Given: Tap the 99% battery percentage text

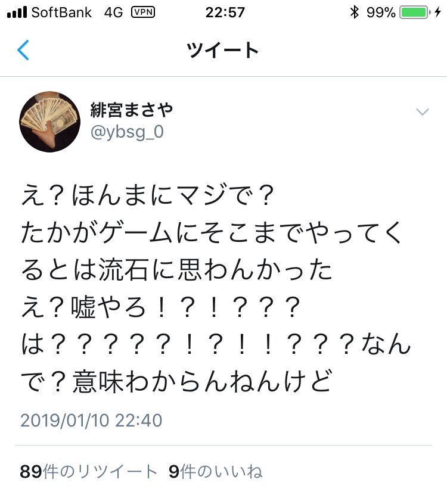Looking at the screenshot, I should click(x=381, y=13).
